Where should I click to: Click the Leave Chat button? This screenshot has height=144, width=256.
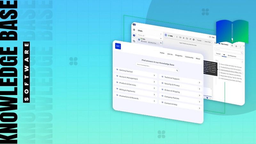[207, 42]
